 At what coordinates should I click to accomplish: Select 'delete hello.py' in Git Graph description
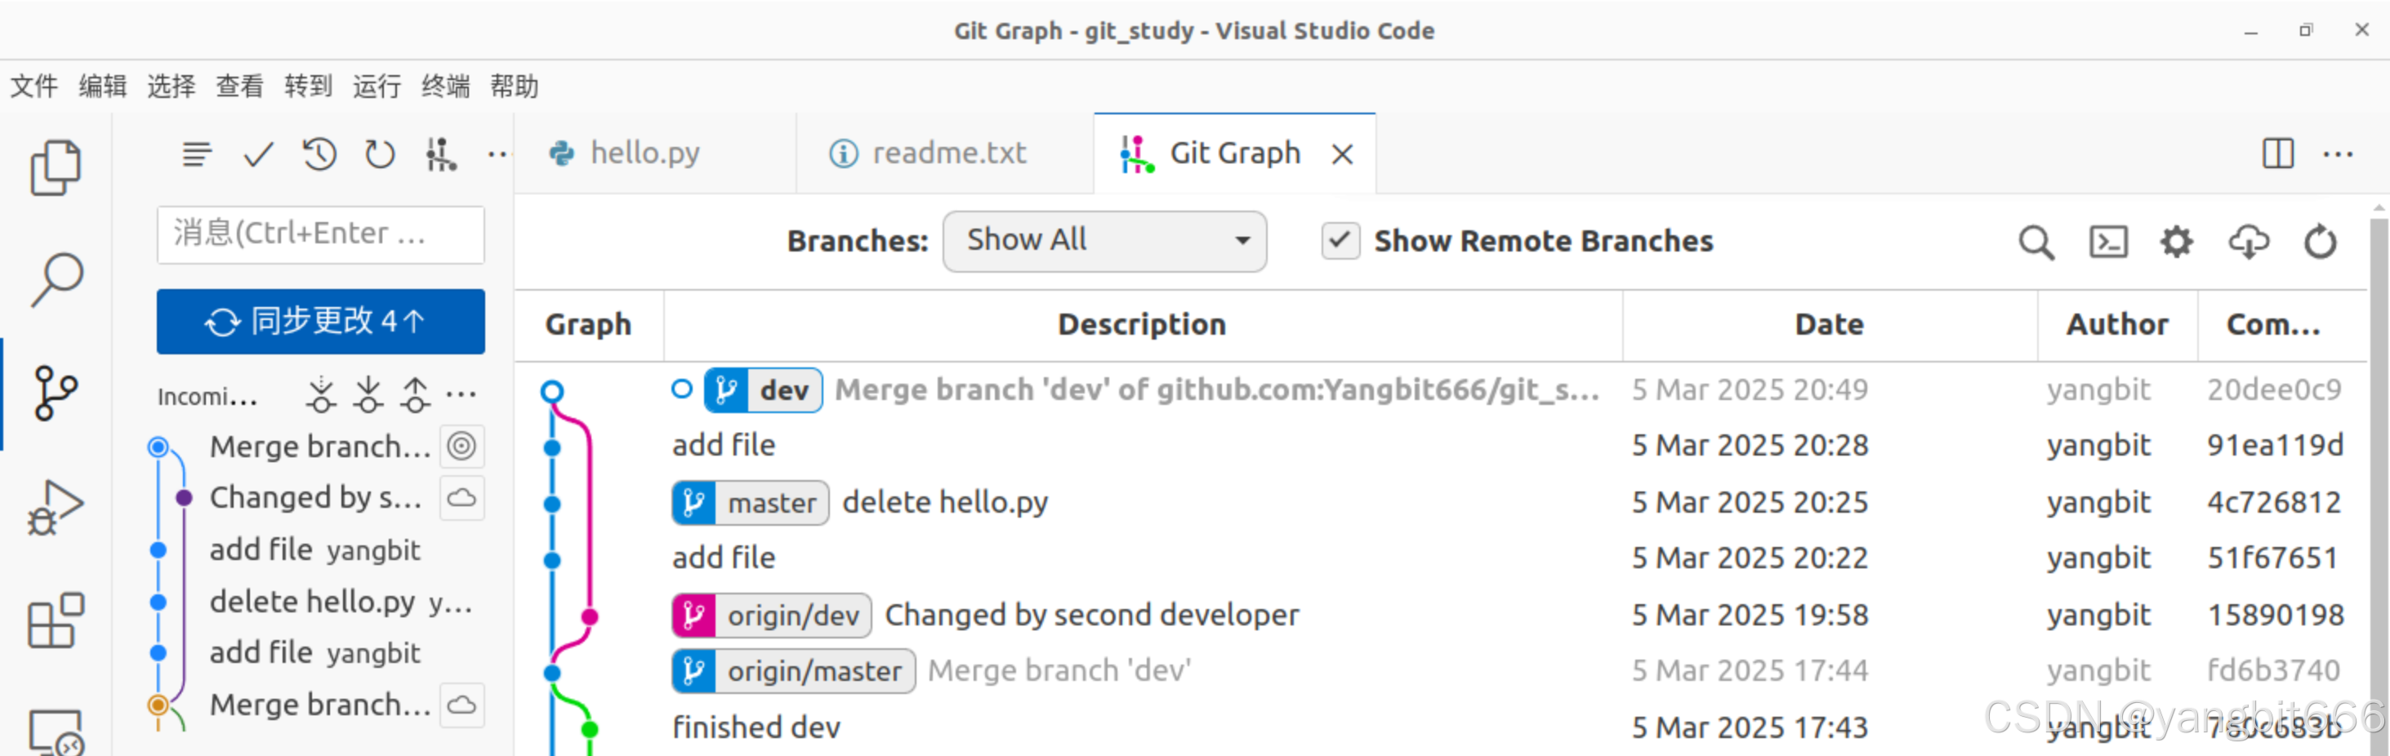pos(945,503)
